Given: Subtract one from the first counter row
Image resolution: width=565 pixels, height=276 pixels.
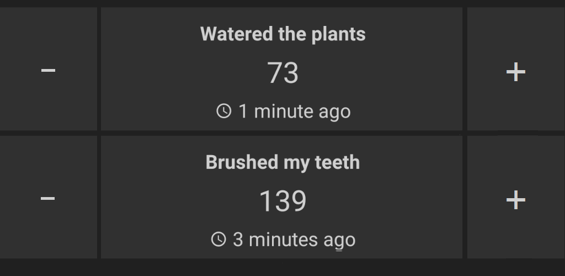Looking at the screenshot, I should (x=48, y=70).
